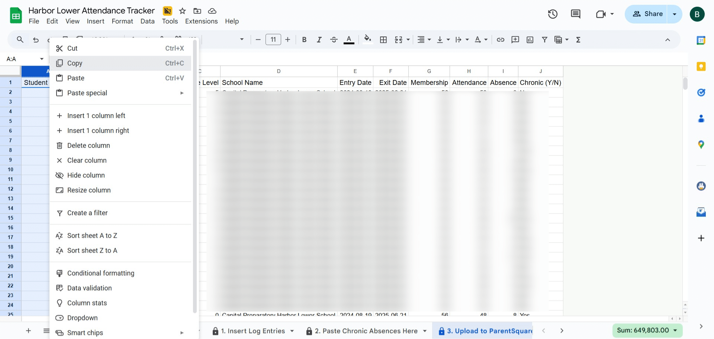714x339 pixels.
Task: Select Hide column
Action: click(x=120, y=175)
